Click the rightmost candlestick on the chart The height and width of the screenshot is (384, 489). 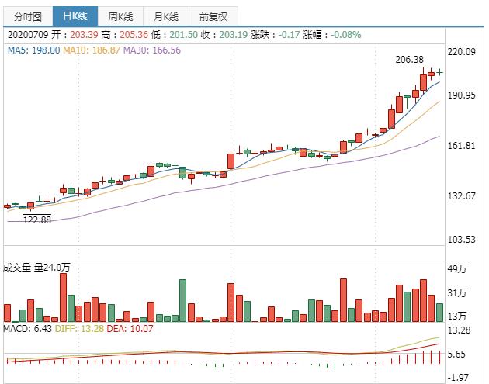point(439,72)
